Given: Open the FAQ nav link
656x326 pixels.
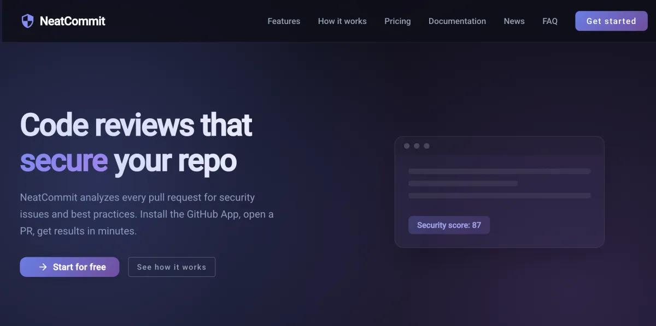Looking at the screenshot, I should [550, 21].
